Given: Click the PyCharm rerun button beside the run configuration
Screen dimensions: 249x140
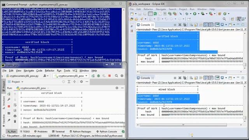Looking at the screenshot, I should [x=93, y=76].
